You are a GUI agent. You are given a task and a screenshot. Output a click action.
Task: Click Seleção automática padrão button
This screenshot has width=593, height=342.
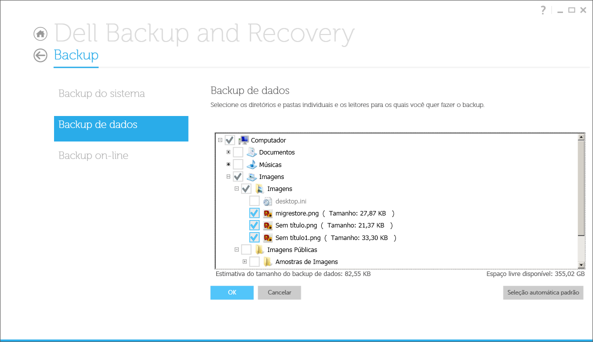[x=543, y=292]
